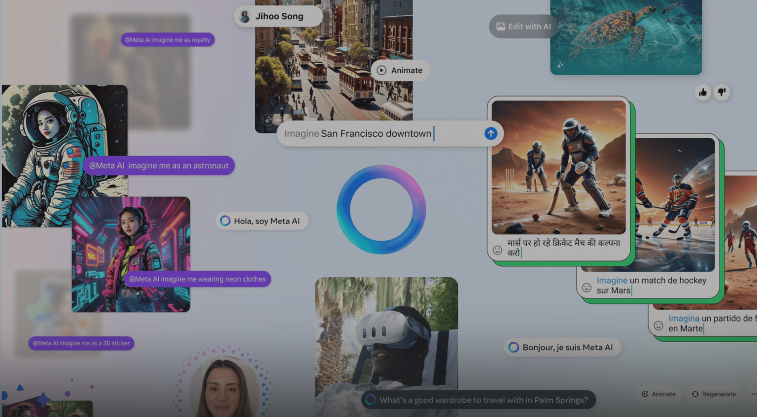Click the play icon in Animate pill
Image resolution: width=757 pixels, height=417 pixels.
[381, 70]
